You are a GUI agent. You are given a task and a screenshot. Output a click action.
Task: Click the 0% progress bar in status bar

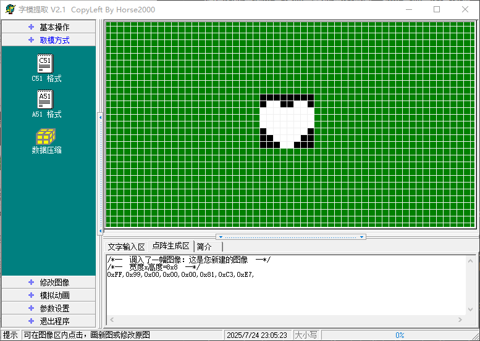399,335
